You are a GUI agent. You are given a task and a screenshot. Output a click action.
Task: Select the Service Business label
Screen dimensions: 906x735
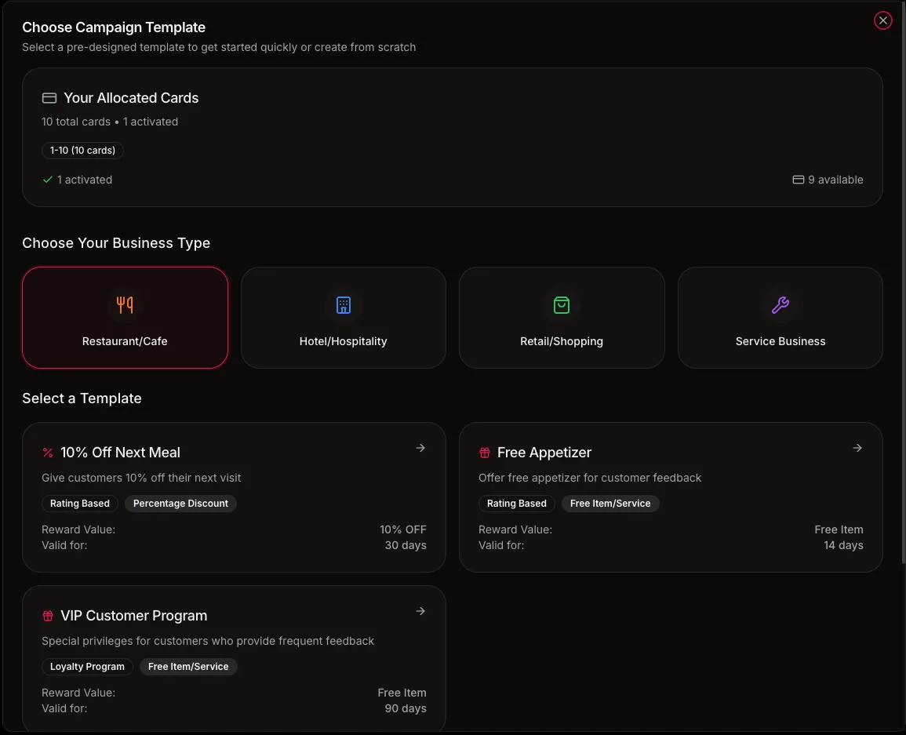tap(780, 341)
